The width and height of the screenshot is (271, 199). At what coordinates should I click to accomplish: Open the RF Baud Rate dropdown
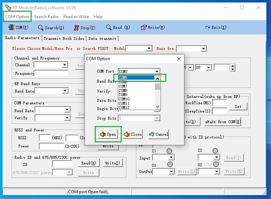click(x=65, y=91)
